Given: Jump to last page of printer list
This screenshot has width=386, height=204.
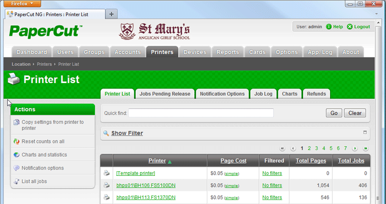Looking at the screenshot, I should pos(365,149).
